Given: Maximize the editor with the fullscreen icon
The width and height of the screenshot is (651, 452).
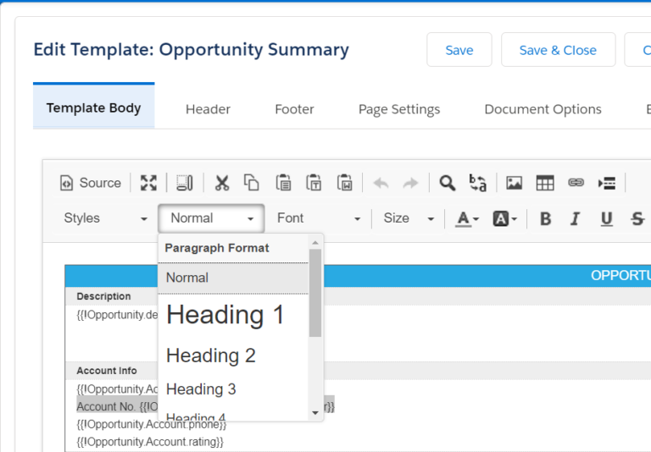Looking at the screenshot, I should point(148,183).
